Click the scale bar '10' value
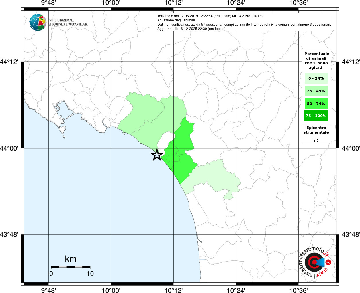This screenshot has width=360, height=293. pyautogui.click(x=90, y=274)
